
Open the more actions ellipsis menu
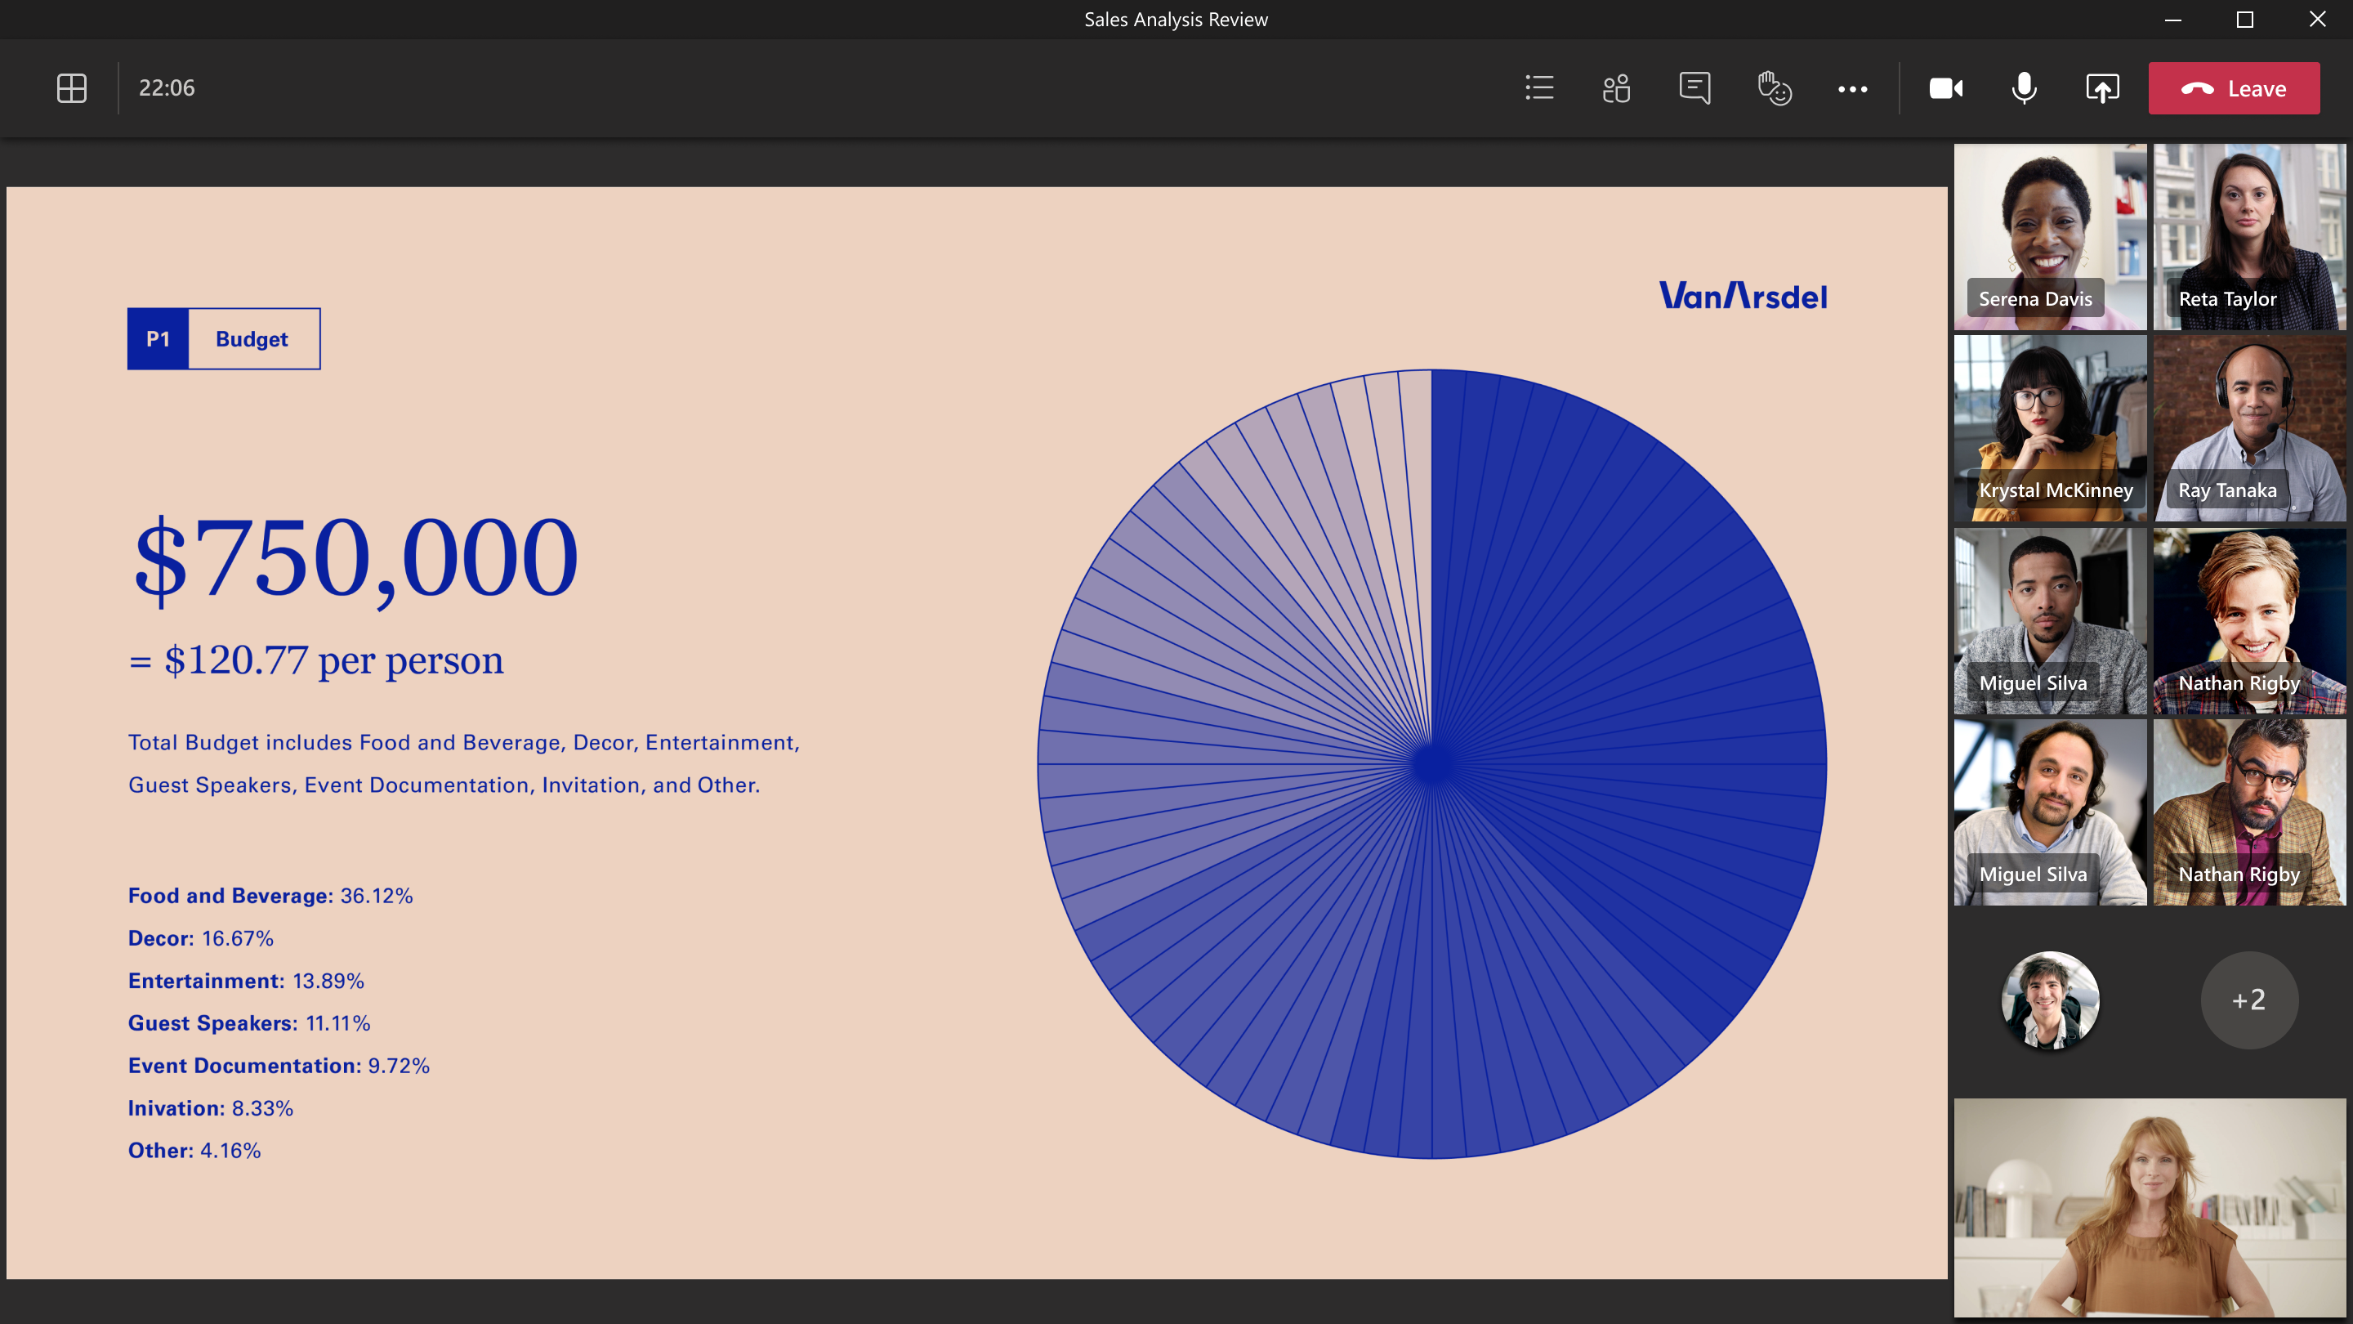click(x=1852, y=87)
